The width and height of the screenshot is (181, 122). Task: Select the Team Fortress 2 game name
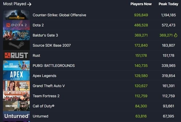coord(46,96)
